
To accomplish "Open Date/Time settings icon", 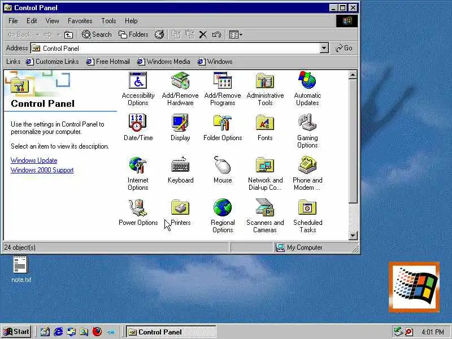I will 138,123.
